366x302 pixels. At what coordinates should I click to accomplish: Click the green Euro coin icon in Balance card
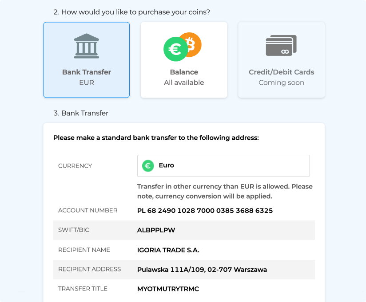pyautogui.click(x=175, y=49)
